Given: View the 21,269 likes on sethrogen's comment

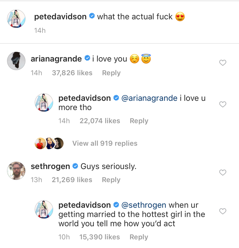Looking at the screenshot, I should pyautogui.click(x=72, y=180).
